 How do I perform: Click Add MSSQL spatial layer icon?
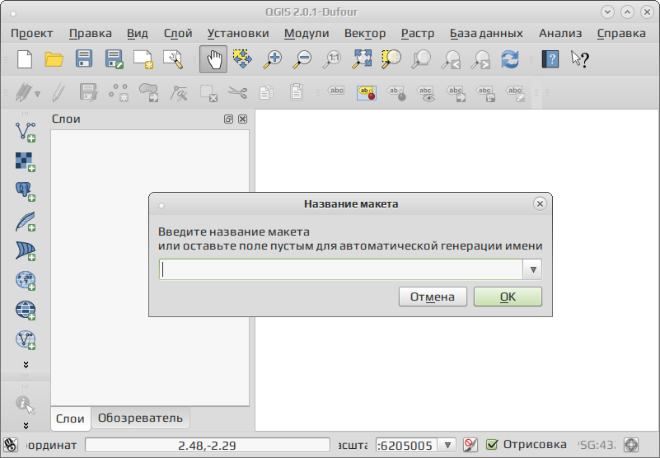click(x=26, y=251)
